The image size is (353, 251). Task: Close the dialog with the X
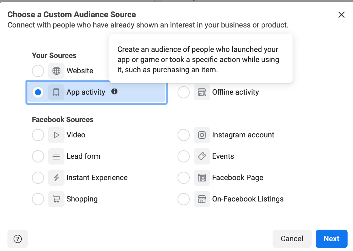[341, 15]
